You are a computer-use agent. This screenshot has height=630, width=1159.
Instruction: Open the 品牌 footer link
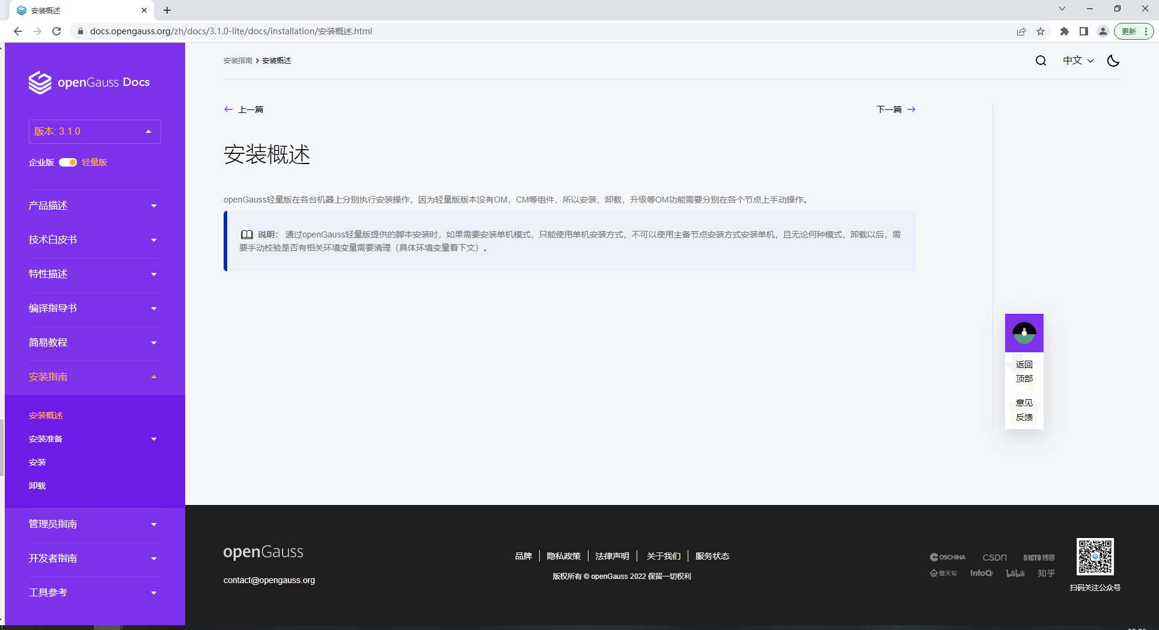pyautogui.click(x=524, y=556)
